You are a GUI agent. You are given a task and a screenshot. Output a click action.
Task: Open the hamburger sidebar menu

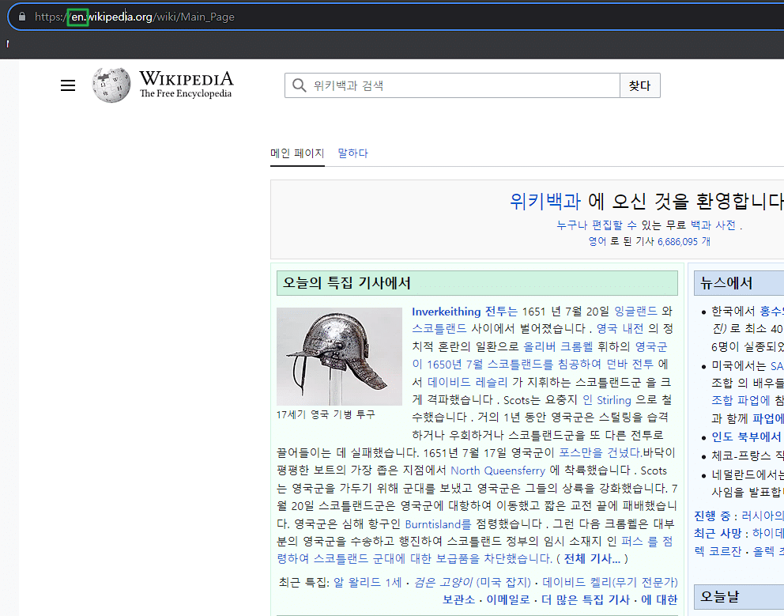68,85
